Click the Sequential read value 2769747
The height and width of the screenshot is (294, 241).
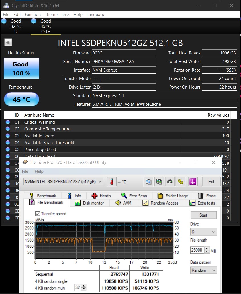tap(119, 274)
